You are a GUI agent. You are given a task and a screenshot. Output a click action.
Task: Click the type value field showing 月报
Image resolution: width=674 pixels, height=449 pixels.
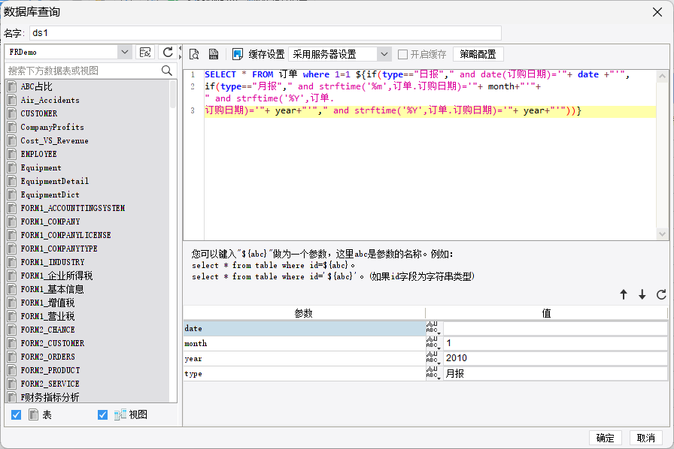click(555, 373)
